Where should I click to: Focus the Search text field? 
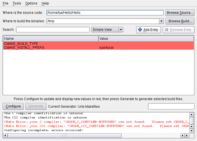pos(53,30)
